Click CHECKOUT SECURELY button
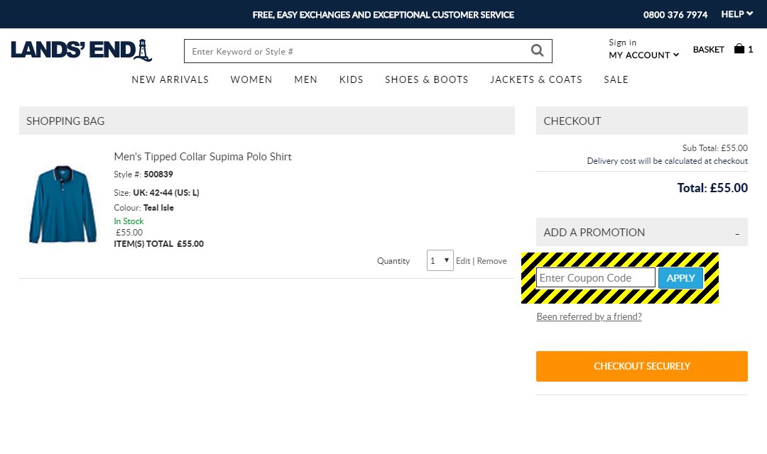This screenshot has width=767, height=454. 642,366
